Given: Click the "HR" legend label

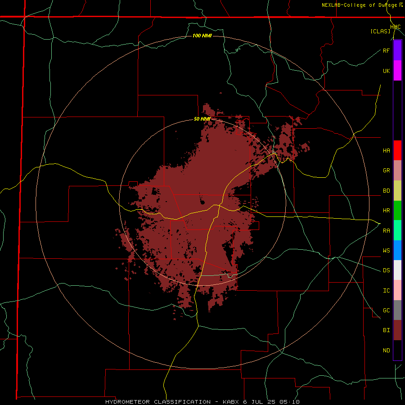Looking at the screenshot, I should tap(386, 211).
